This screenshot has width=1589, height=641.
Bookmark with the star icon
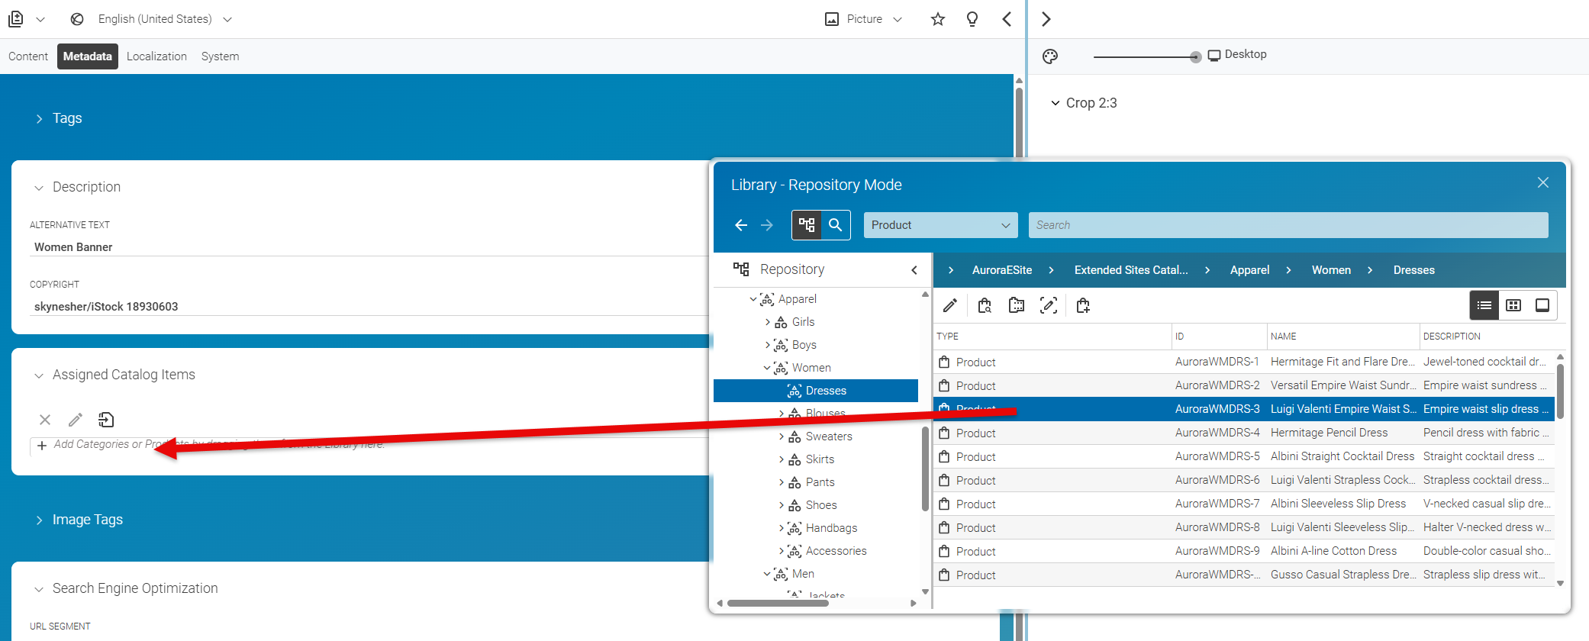tap(938, 19)
